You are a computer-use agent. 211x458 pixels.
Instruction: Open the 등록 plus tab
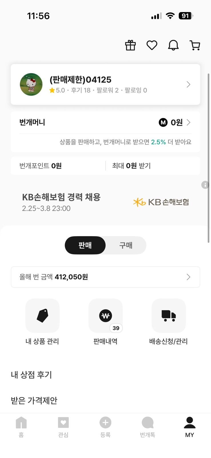pyautogui.click(x=105, y=427)
